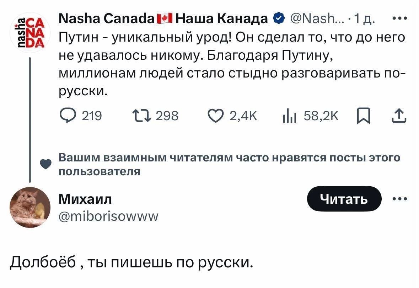
Task: Open the verified badge next to Наша Канада
Action: click(x=278, y=18)
